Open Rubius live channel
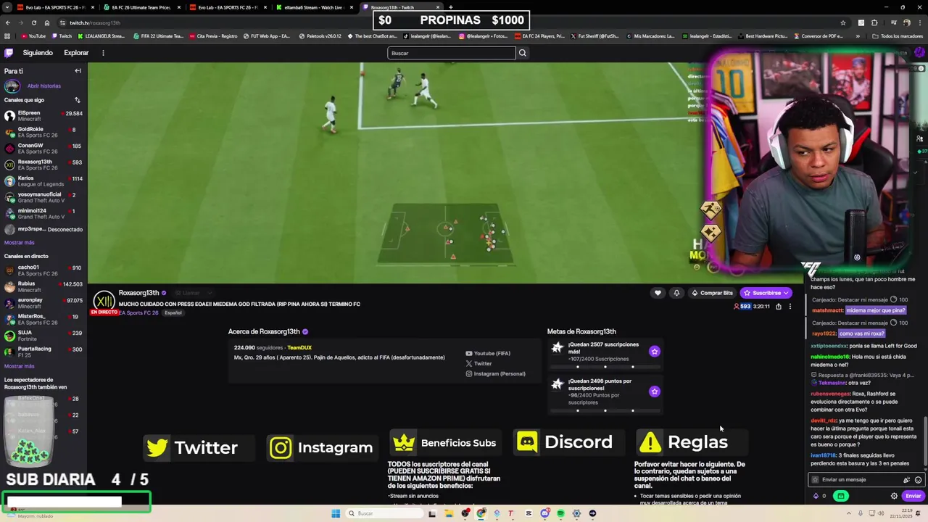928x522 pixels. [x=43, y=287]
